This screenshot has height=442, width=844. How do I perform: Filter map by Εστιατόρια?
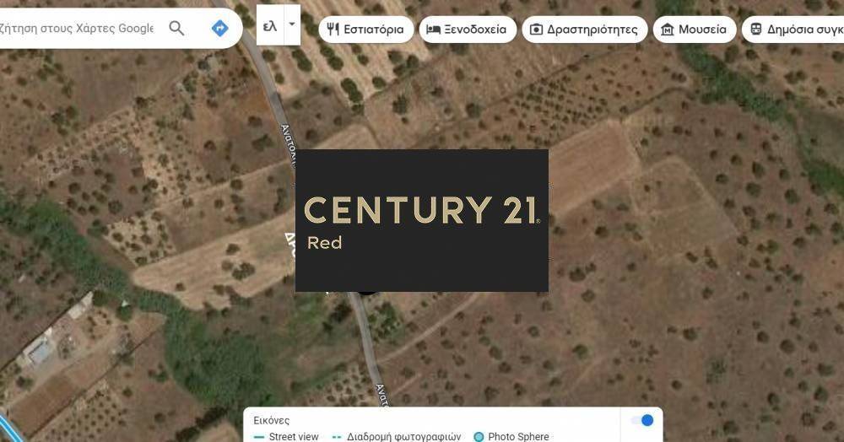point(366,29)
